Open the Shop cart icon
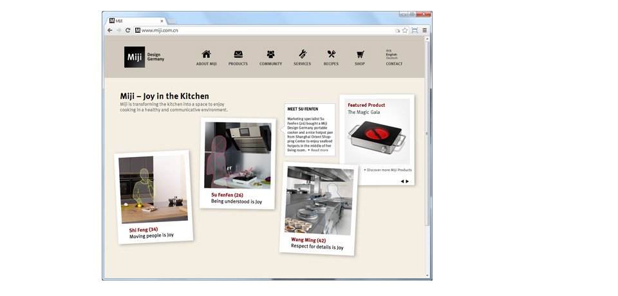This screenshot has width=618, height=296. point(360,54)
